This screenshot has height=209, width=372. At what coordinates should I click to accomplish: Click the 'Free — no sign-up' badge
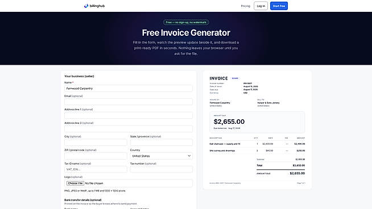(186, 22)
